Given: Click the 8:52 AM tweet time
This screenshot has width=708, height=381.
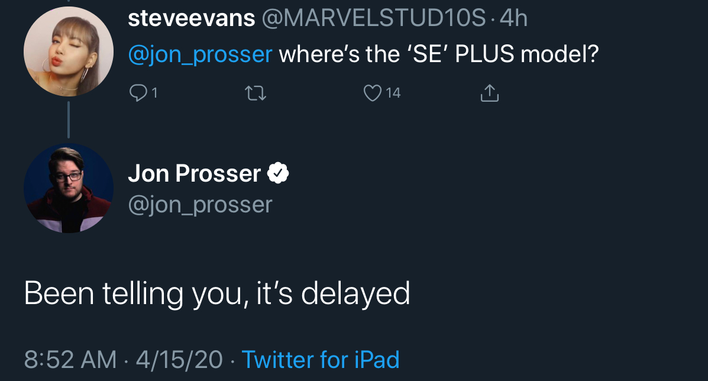Looking at the screenshot, I should pyautogui.click(x=70, y=360).
